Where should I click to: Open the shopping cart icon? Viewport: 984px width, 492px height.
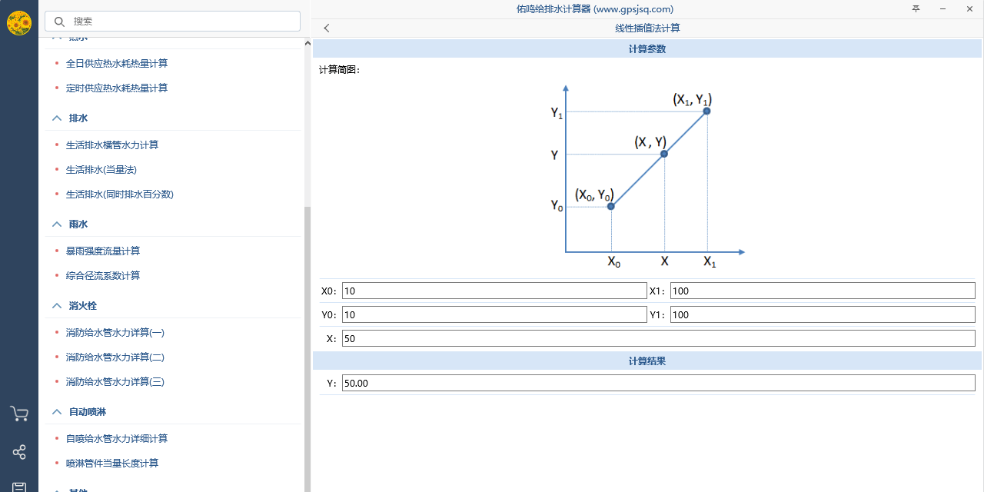click(19, 414)
